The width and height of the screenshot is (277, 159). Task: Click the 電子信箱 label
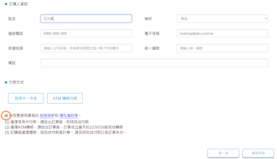pyautogui.click(x=152, y=33)
